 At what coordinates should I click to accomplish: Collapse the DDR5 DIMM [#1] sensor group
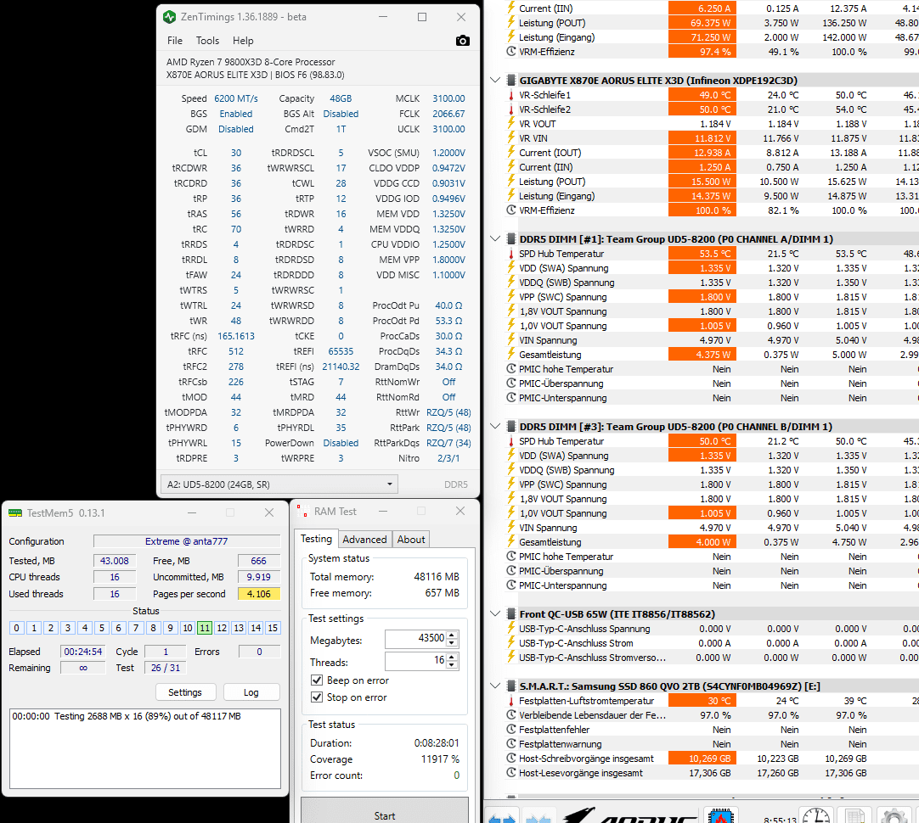pos(495,238)
